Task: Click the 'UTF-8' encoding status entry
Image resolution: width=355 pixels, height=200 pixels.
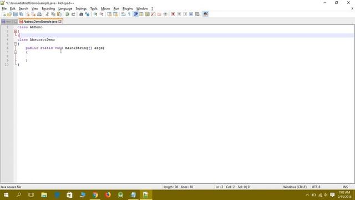Action: [x=316, y=187]
